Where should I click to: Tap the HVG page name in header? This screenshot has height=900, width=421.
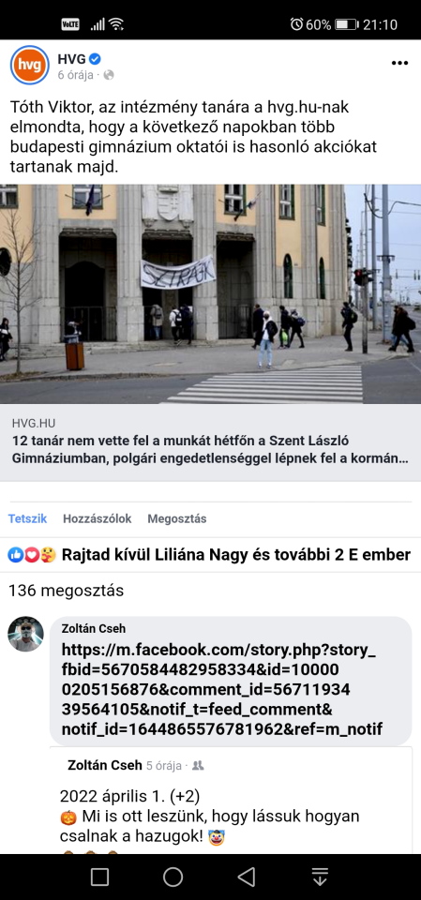(x=72, y=58)
